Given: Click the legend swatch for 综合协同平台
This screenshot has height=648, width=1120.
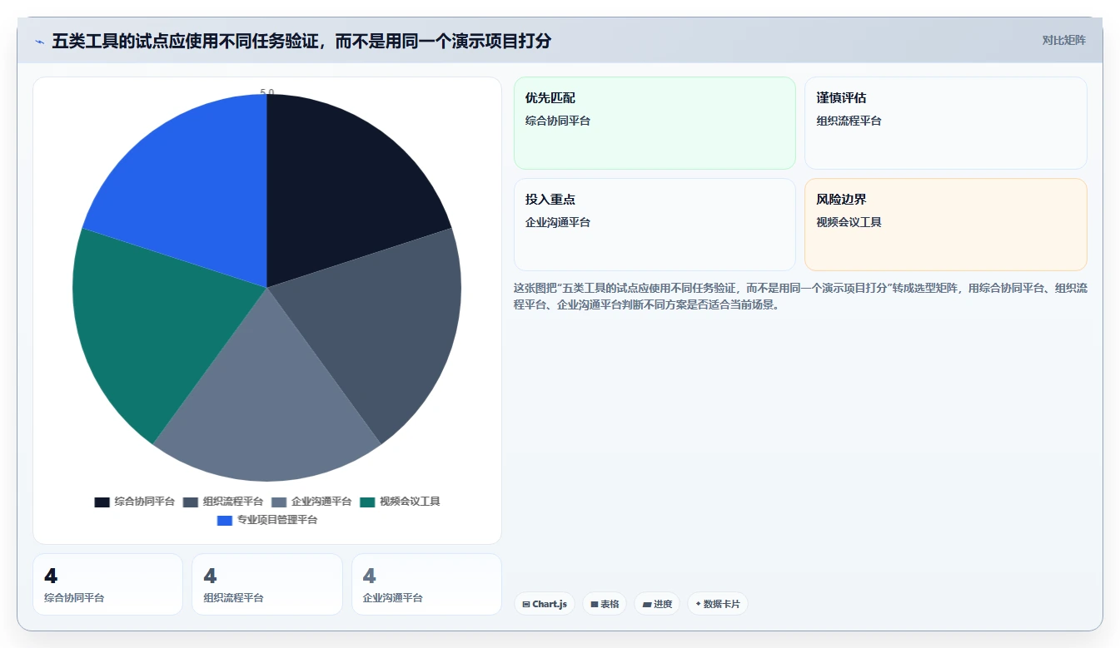Looking at the screenshot, I should (102, 502).
